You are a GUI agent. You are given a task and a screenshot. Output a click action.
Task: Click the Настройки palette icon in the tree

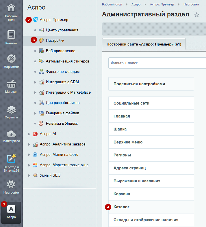(x=42, y=40)
